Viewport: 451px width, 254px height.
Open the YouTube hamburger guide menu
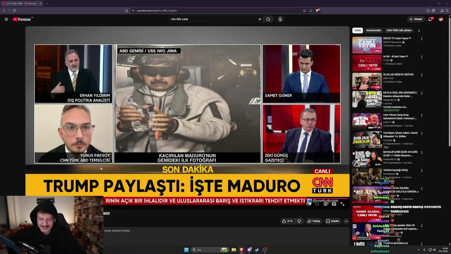(x=6, y=19)
